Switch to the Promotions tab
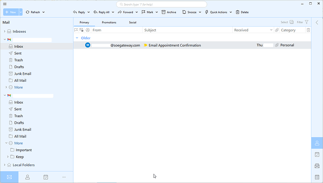 point(109,22)
